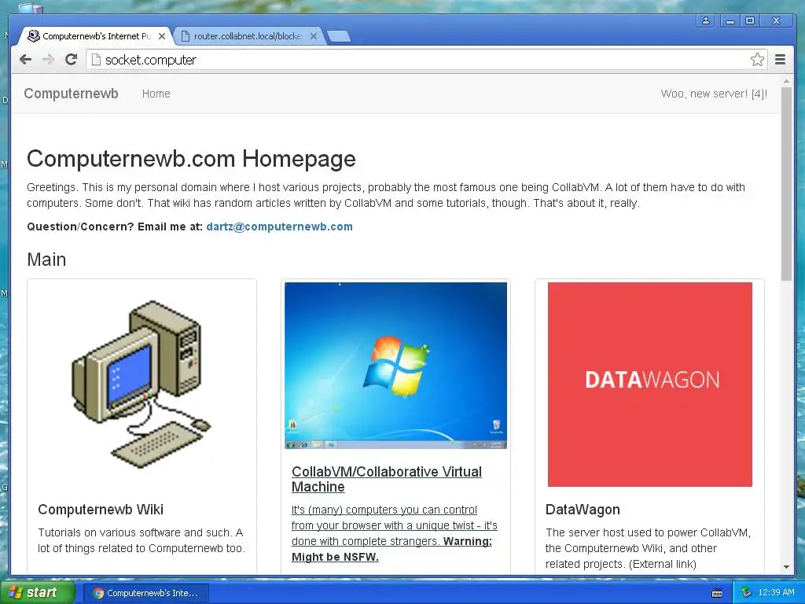Click the Chrome favicon on first tab
This screenshot has height=604, width=805.
point(33,36)
